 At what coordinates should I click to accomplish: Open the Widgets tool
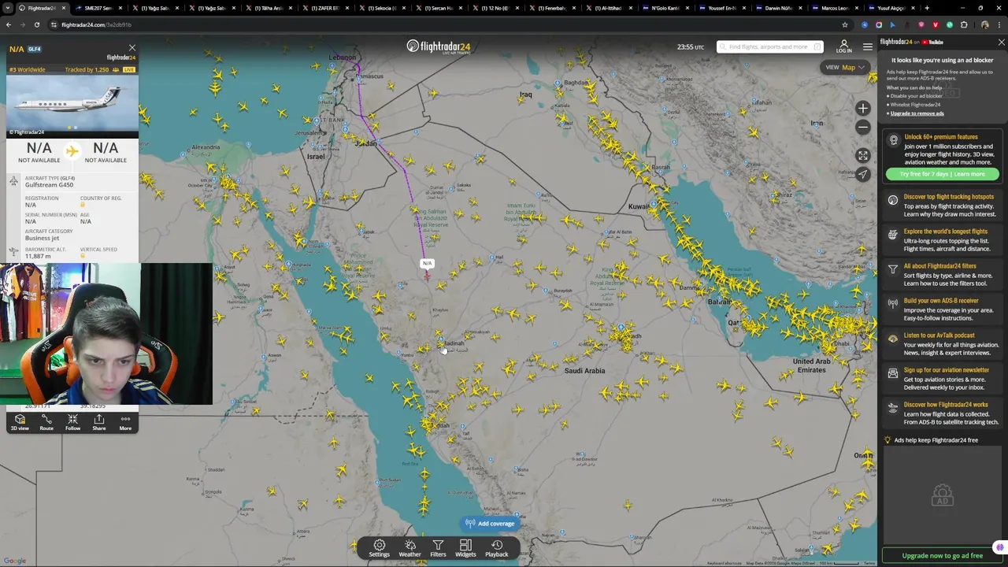pos(465,548)
